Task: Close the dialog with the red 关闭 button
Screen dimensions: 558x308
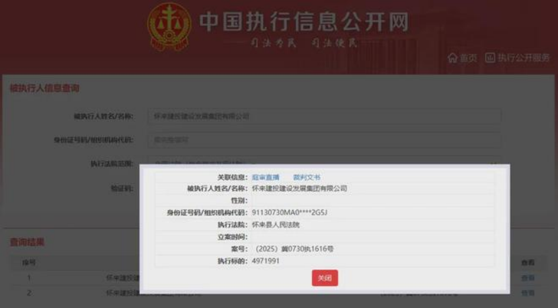Action: point(325,278)
